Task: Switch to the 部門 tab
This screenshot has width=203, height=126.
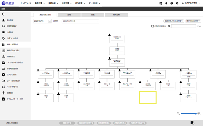Action: pos(69,15)
